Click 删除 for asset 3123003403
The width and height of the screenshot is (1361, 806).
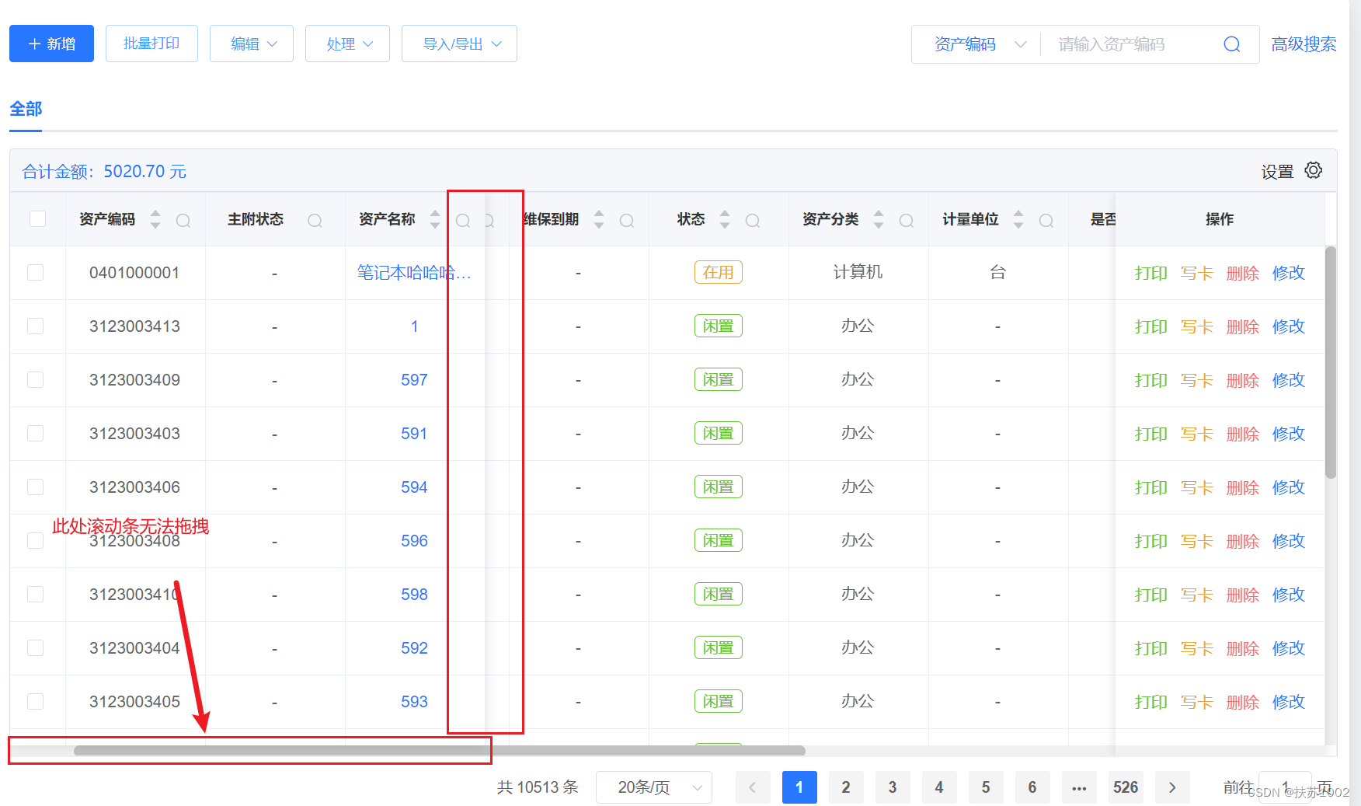pos(1242,434)
